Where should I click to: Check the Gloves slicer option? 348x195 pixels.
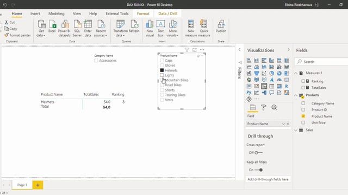point(162,65)
